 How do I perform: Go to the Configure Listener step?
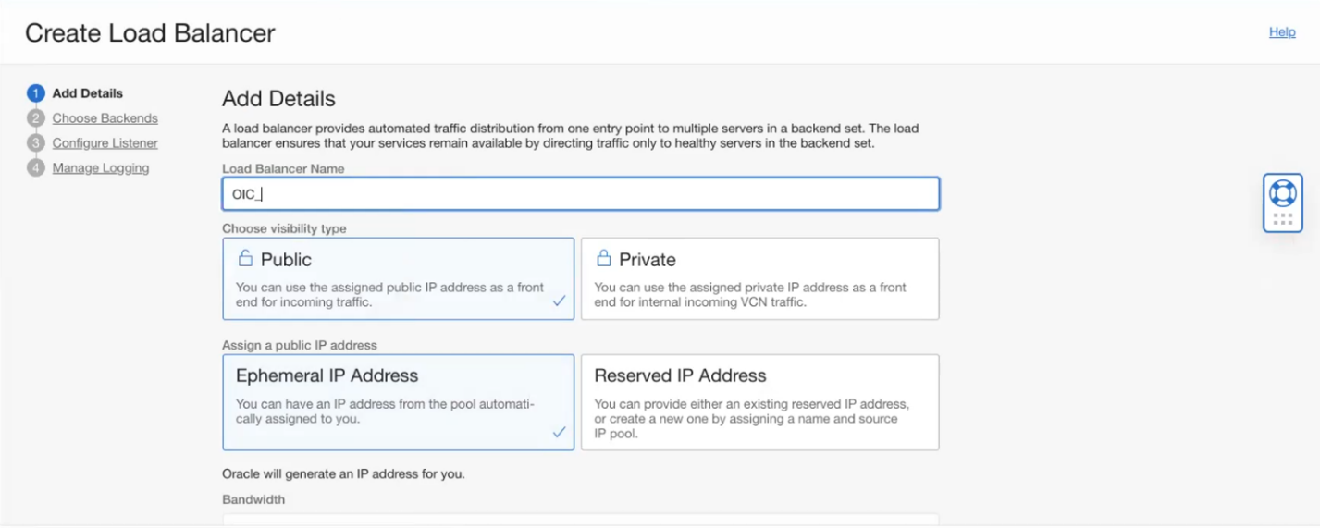[x=105, y=143]
